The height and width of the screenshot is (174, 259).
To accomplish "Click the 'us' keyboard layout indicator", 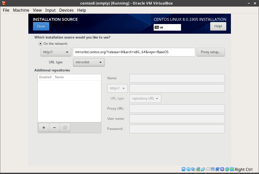I will pyautogui.click(x=167, y=27).
